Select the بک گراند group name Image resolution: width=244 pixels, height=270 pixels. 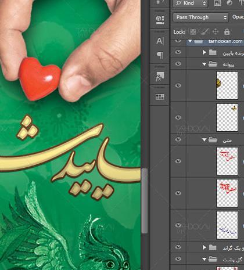pyautogui.click(x=233, y=248)
